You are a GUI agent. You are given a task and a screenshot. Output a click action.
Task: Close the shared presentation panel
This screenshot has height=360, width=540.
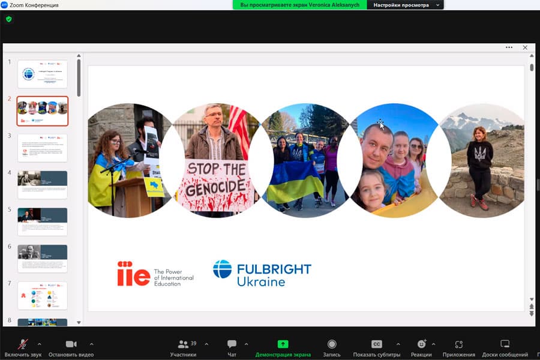pyautogui.click(x=525, y=47)
